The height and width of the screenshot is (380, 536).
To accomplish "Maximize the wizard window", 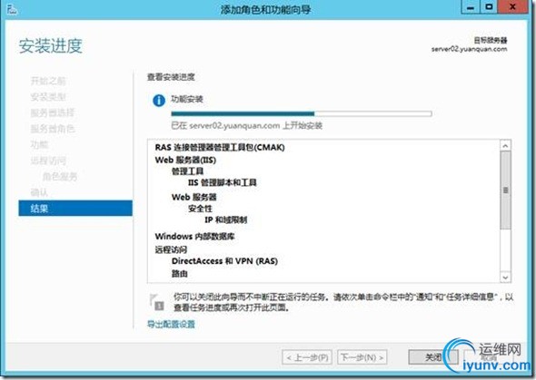I will coord(489,7).
